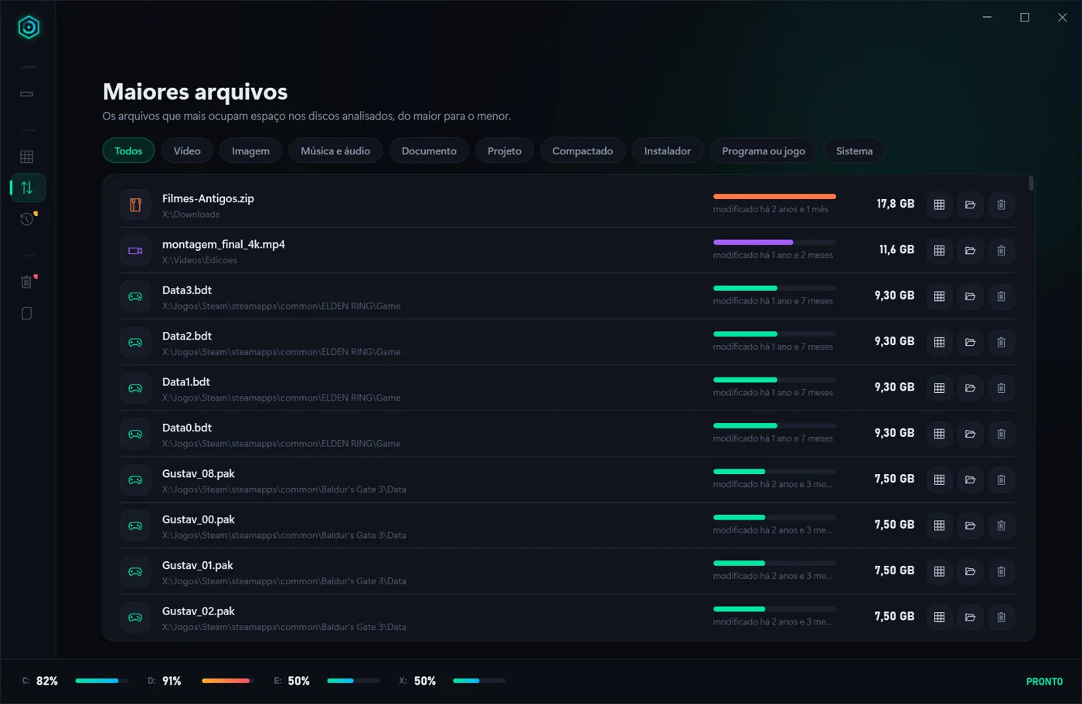Open folder containing Data3.bdt
Viewport: 1082px width, 704px height.
pos(970,296)
